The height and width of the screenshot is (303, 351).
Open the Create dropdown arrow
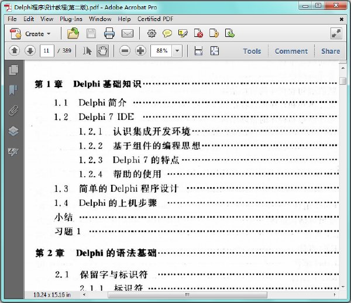[x=49, y=34]
